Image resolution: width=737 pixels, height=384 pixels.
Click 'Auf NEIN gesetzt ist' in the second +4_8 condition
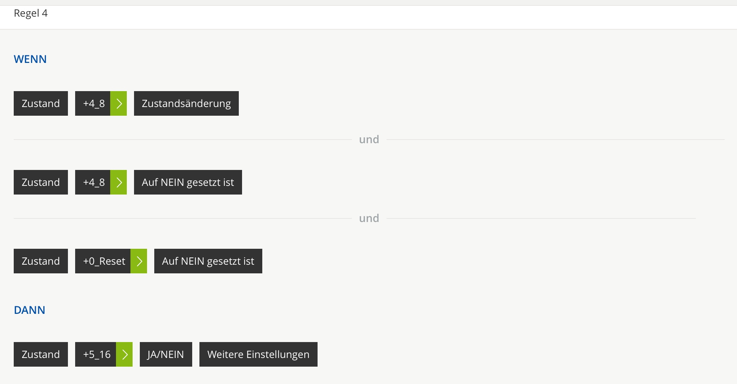[x=188, y=182]
